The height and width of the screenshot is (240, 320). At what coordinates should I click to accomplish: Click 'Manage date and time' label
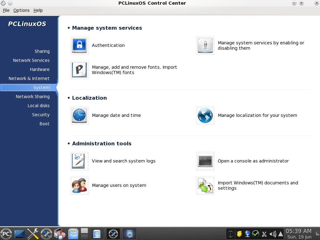(x=116, y=115)
